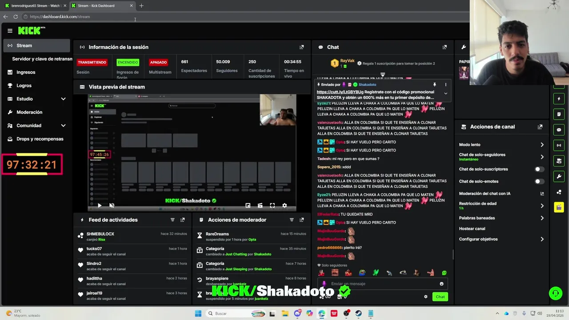This screenshot has width=569, height=320.
Task: Open the chat settings gear
Action: pyautogui.click(x=425, y=296)
